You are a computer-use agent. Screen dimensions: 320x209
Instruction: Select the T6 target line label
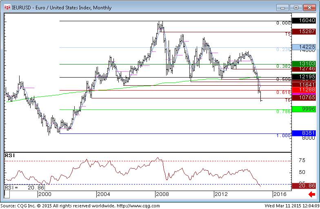coord(287,100)
